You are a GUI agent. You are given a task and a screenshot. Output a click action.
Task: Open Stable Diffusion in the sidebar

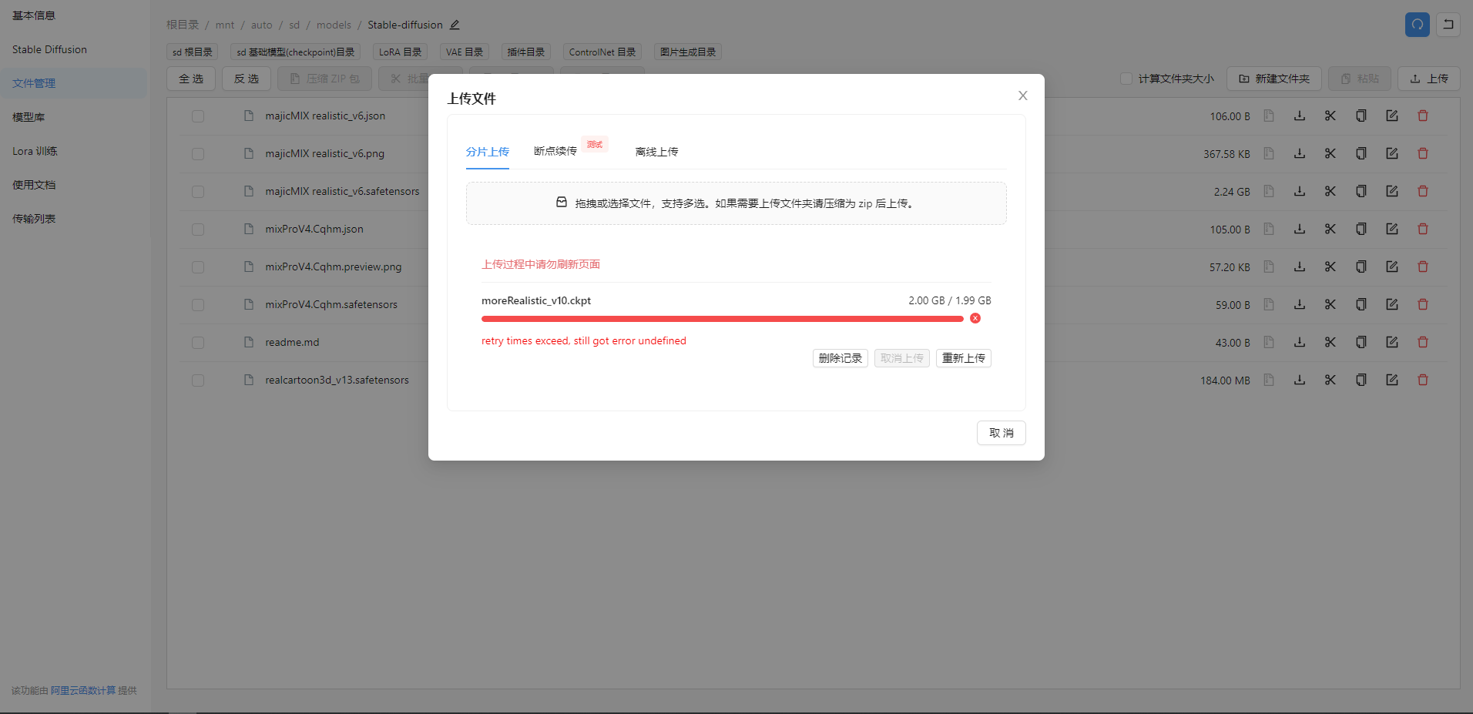pyautogui.click(x=50, y=49)
